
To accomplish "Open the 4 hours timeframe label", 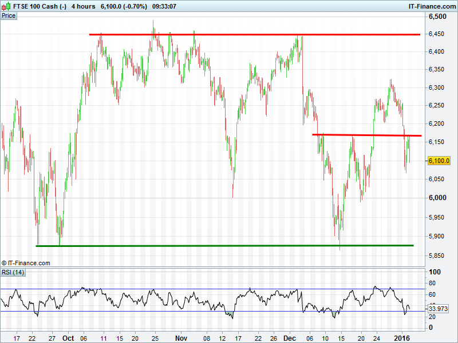I will click(x=85, y=6).
